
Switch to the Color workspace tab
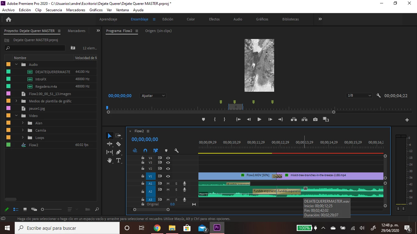point(191,19)
